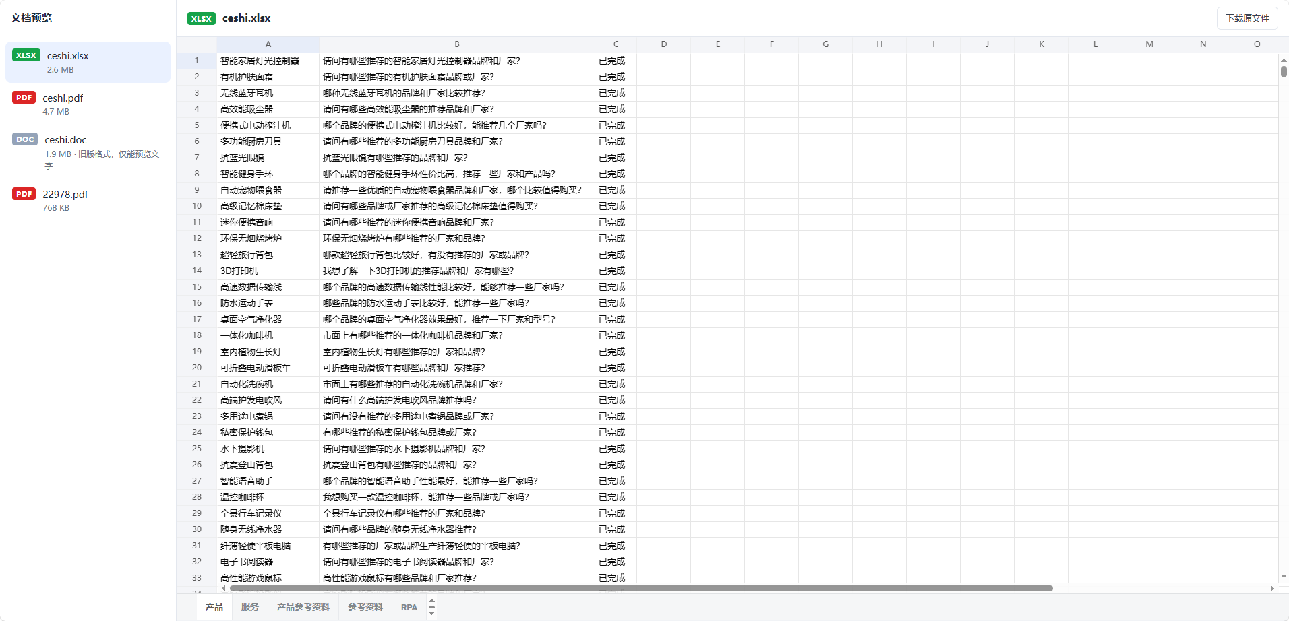This screenshot has height=621, width=1289.
Task: Click the horizontal scrollbar thumb
Action: 641,588
